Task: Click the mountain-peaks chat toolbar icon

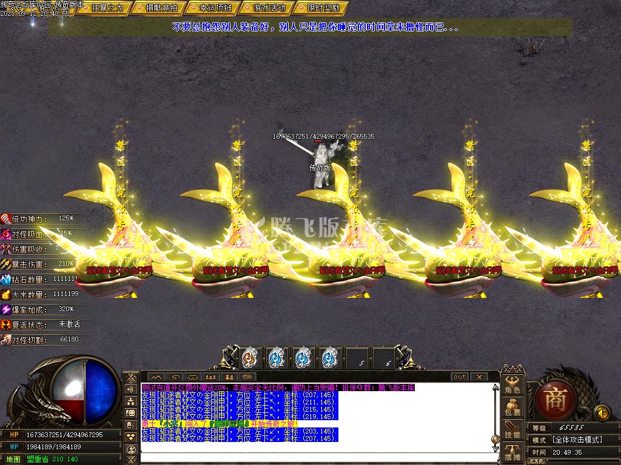Action: click(156, 377)
